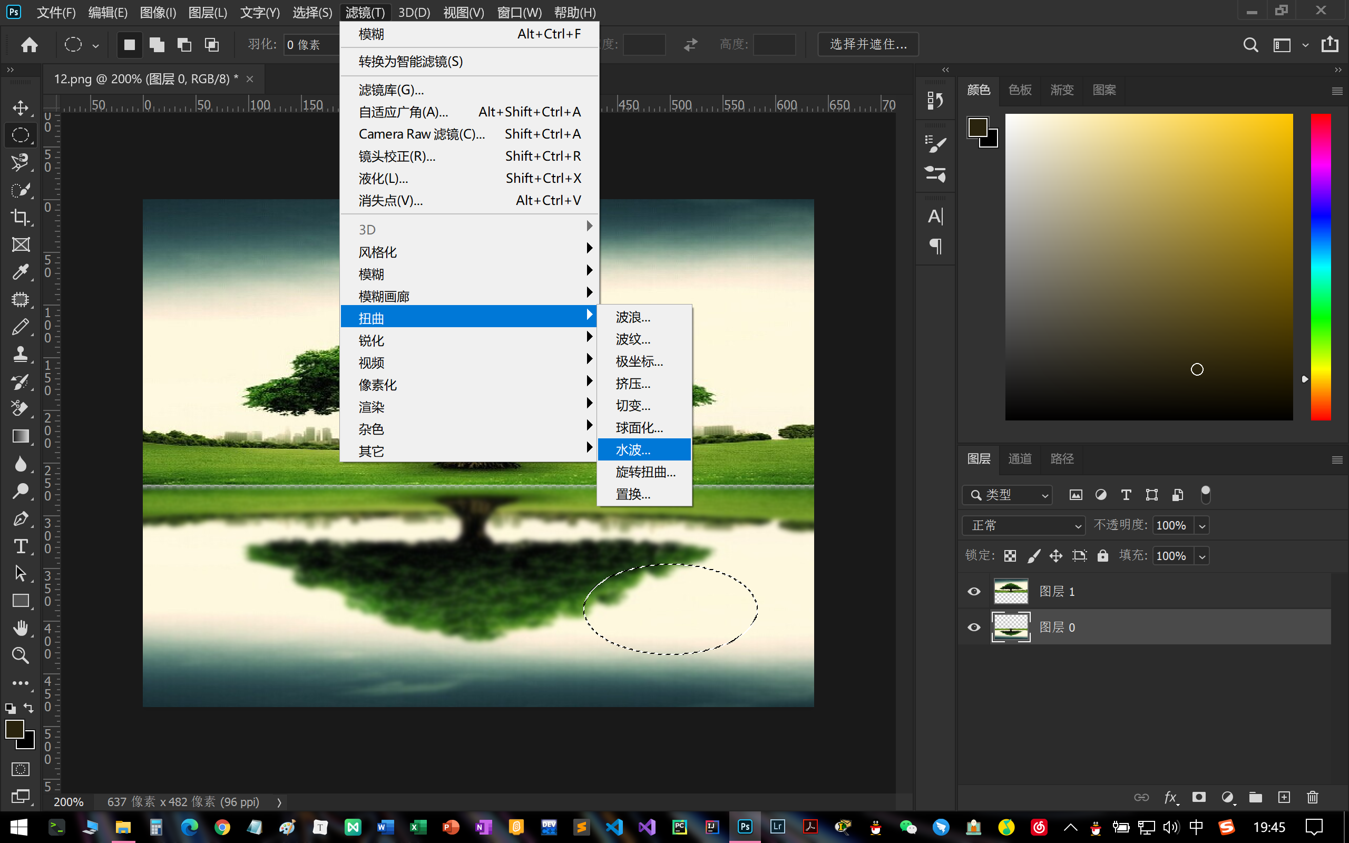Click the rainbow hue slider bar
This screenshot has width=1349, height=843.
coord(1320,267)
